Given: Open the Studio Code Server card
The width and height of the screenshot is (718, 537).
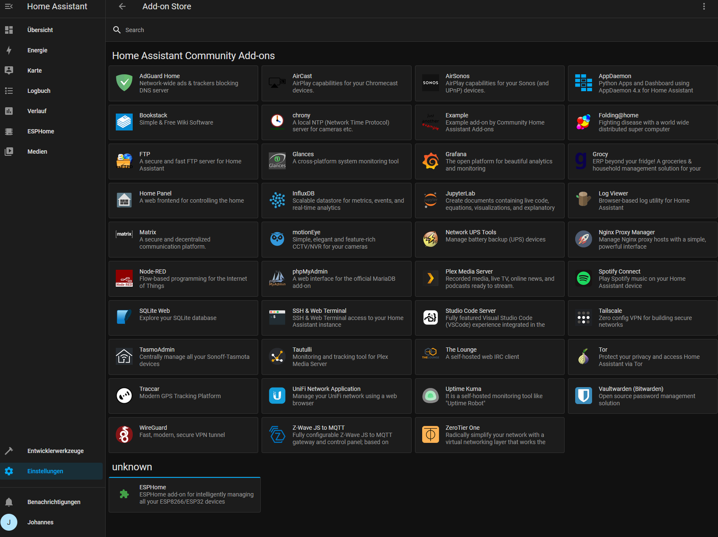Looking at the screenshot, I should coord(489,318).
